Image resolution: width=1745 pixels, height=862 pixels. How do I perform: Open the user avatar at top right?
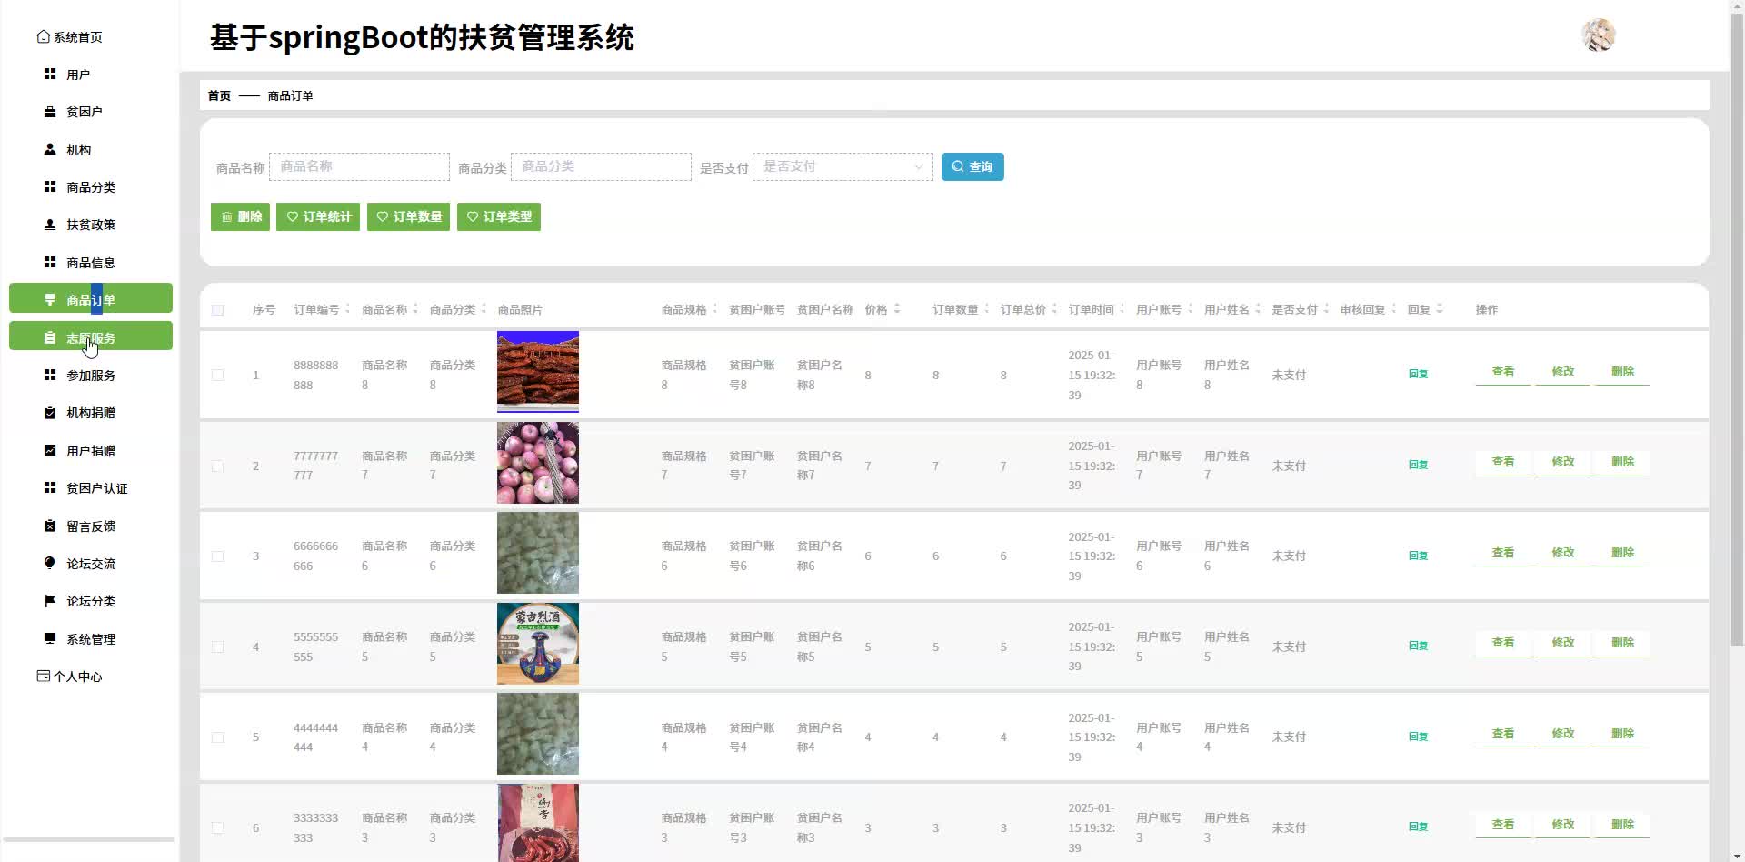[x=1599, y=35]
